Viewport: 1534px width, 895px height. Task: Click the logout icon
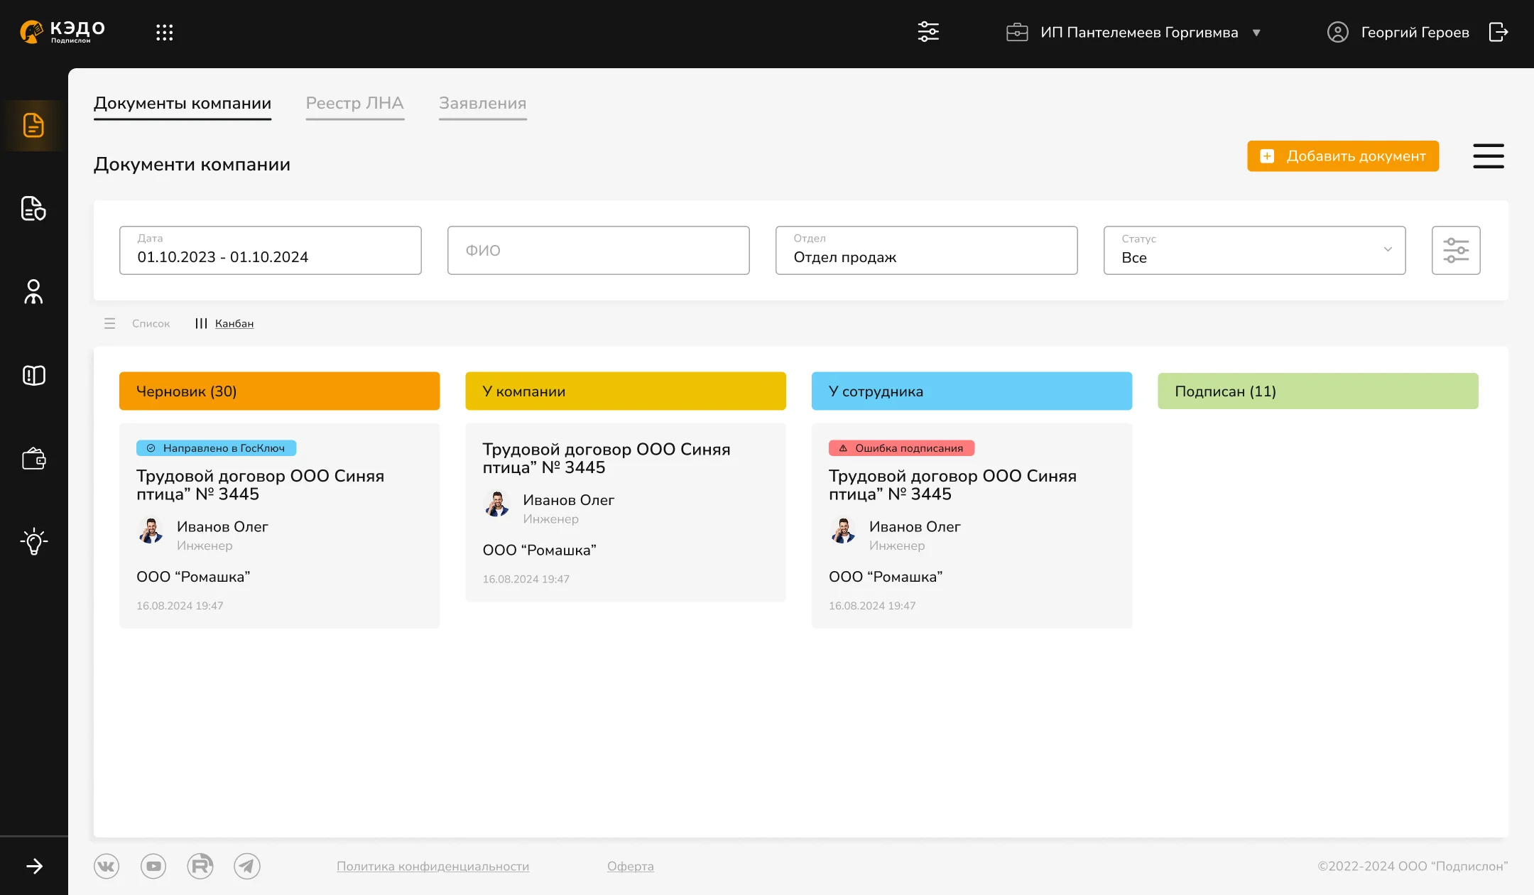click(1498, 32)
